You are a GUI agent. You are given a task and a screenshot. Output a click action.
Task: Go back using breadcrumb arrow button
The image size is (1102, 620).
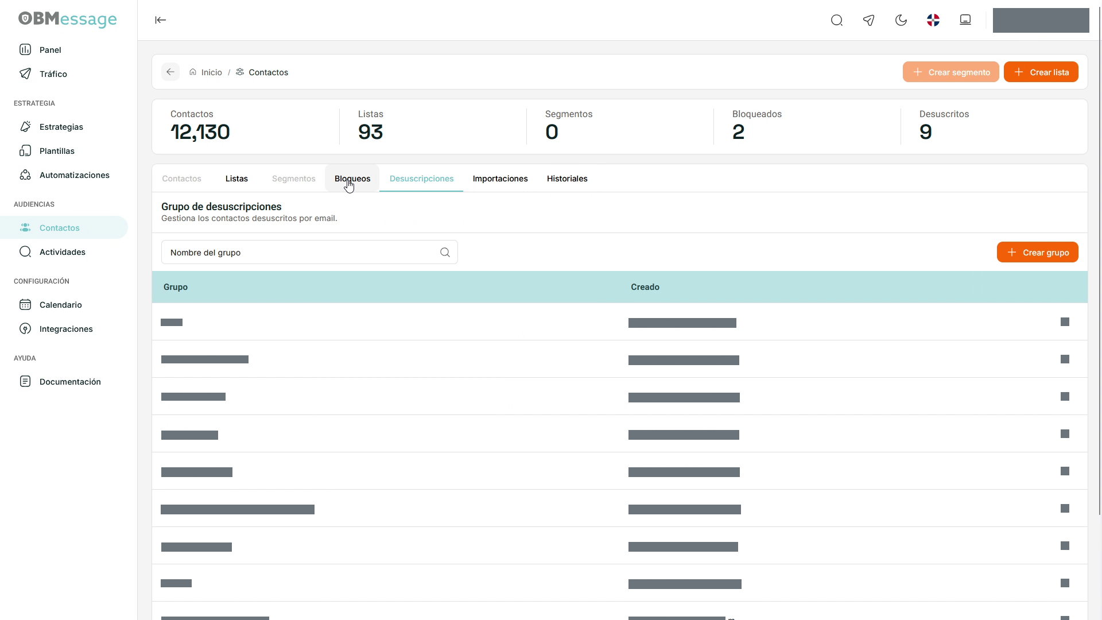click(x=170, y=72)
